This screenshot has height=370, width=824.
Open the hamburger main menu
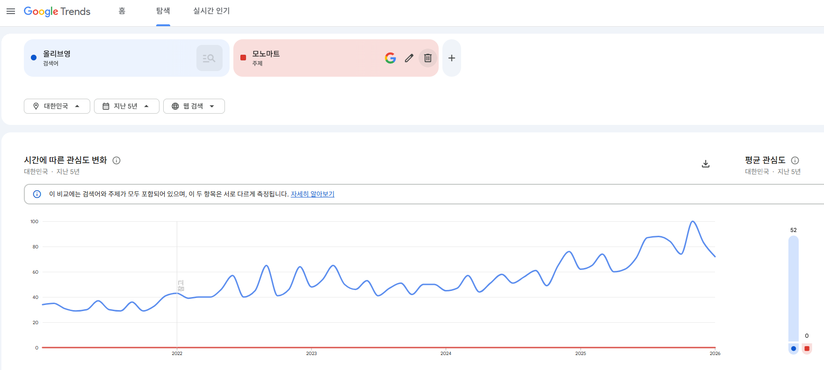[11, 11]
